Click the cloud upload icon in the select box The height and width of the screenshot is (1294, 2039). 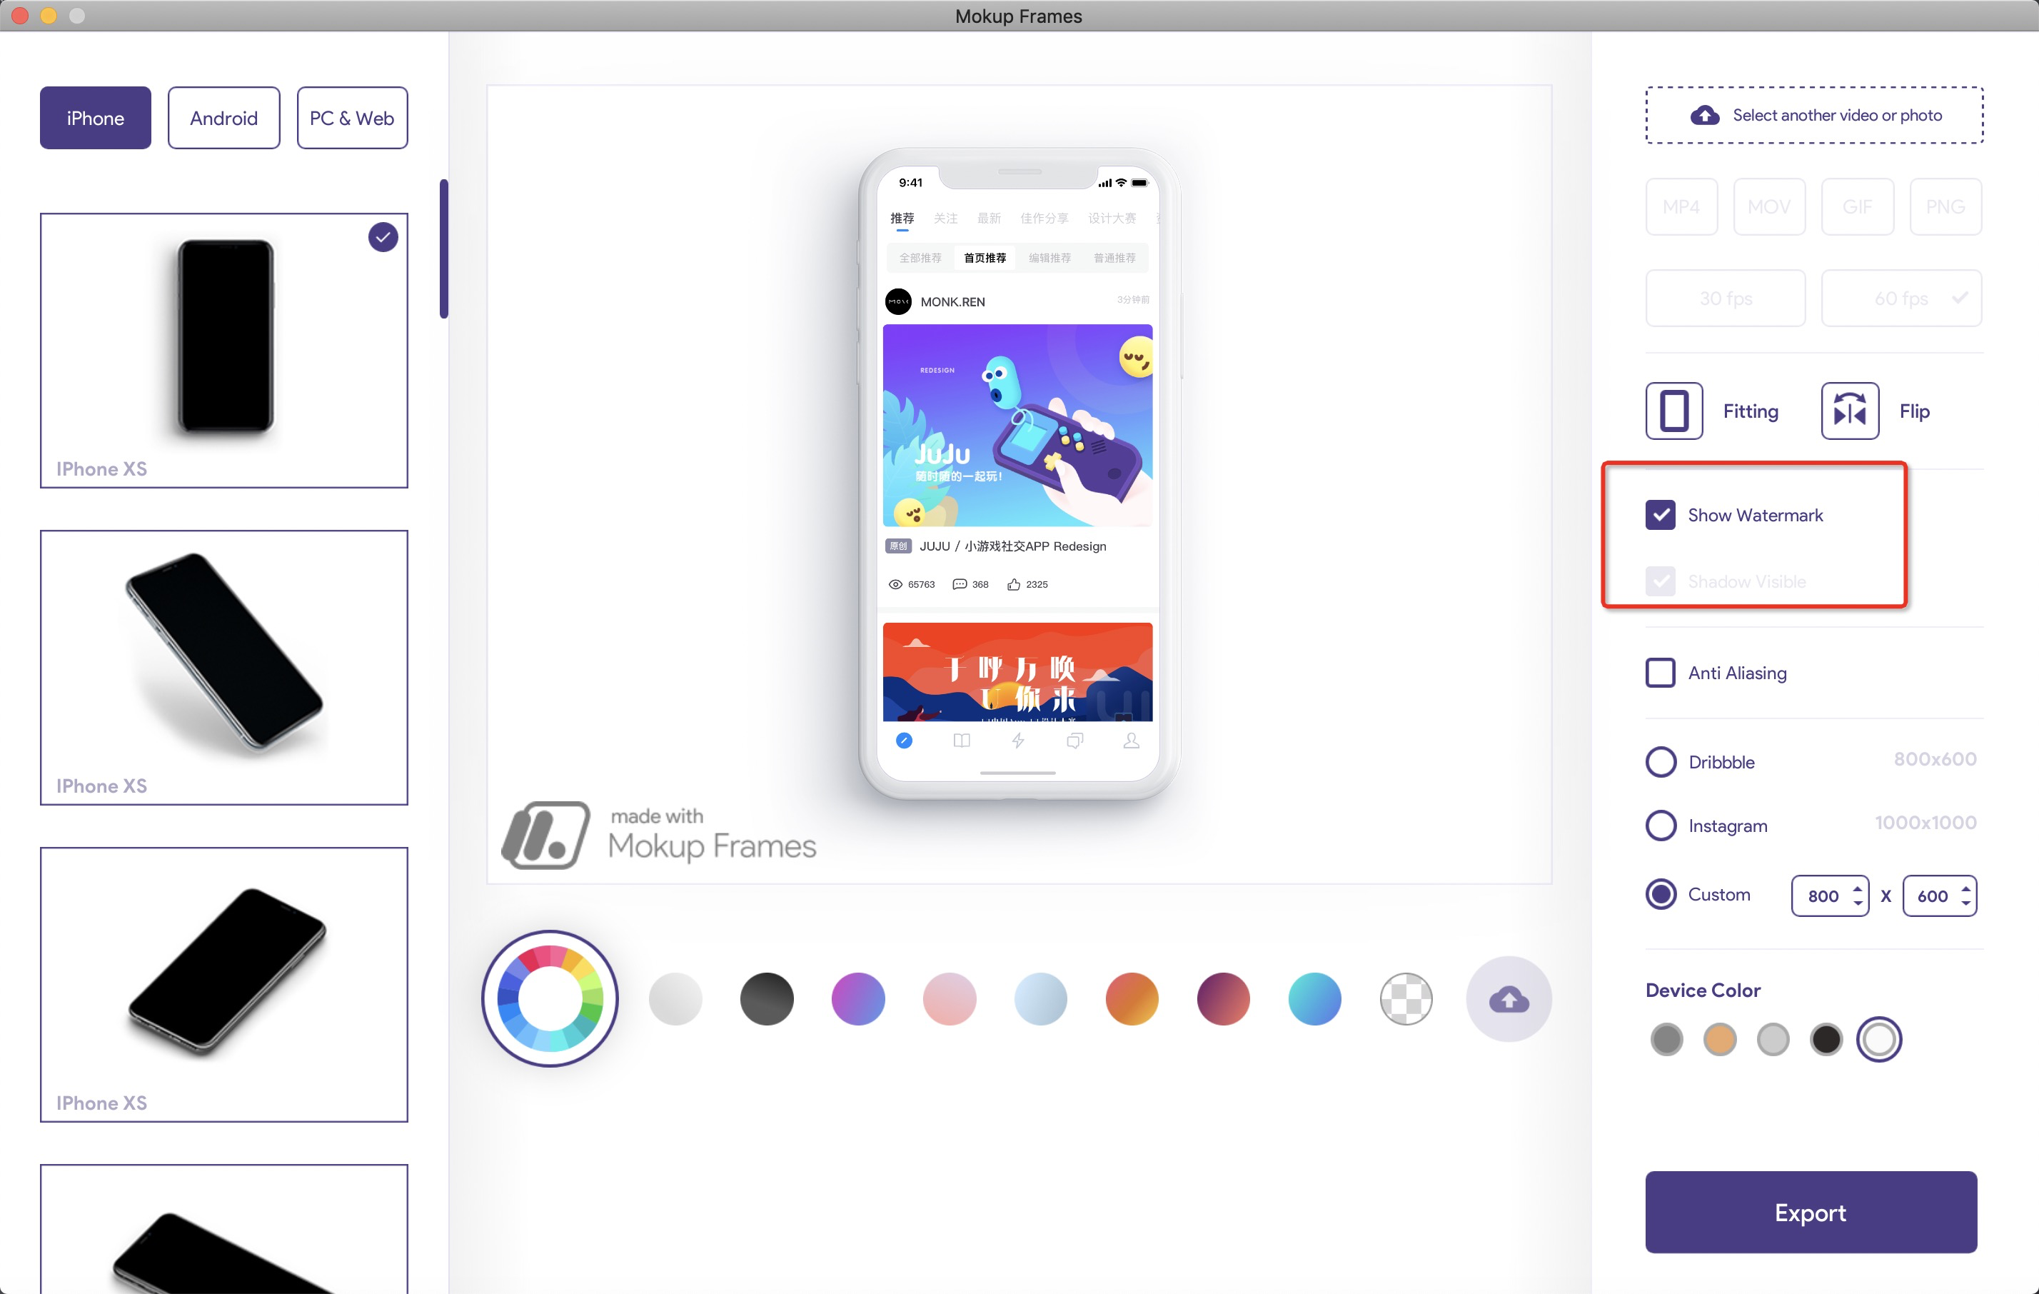[1705, 115]
